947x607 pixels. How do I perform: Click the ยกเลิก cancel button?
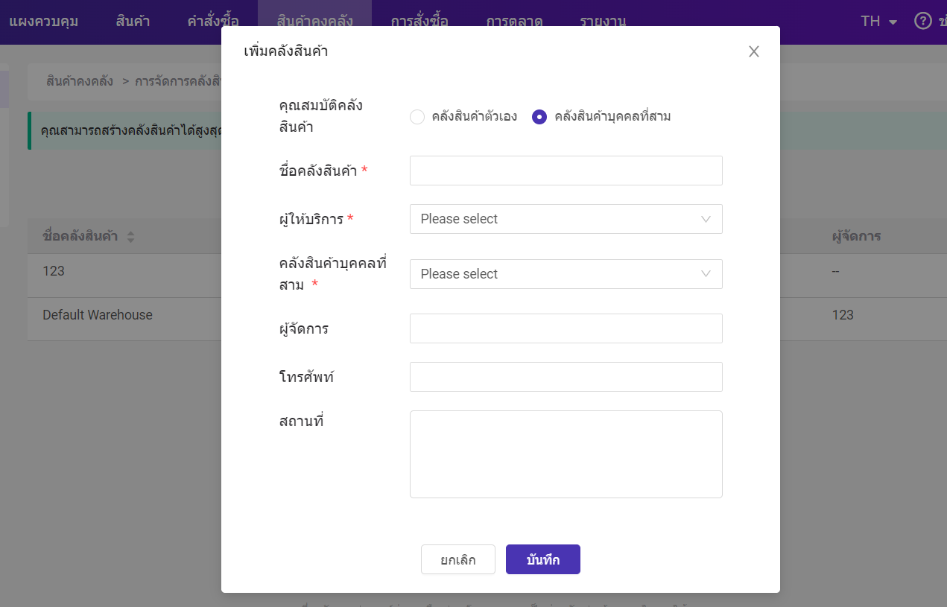tap(457, 559)
